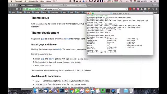Image resolution: width=167 pixels, height=94 pixels.
Task: Bookmark this page with the star icon
Action: click(x=126, y=9)
